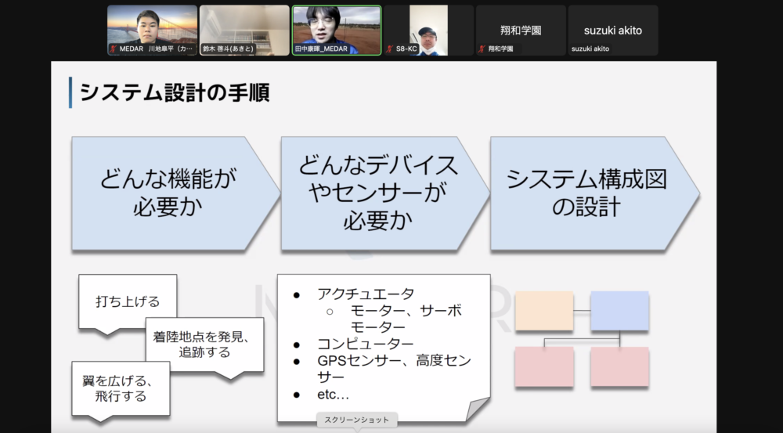Image resolution: width=783 pixels, height=433 pixels.
Task: Click arrow shape システム構成図の設計
Action: tap(595, 193)
